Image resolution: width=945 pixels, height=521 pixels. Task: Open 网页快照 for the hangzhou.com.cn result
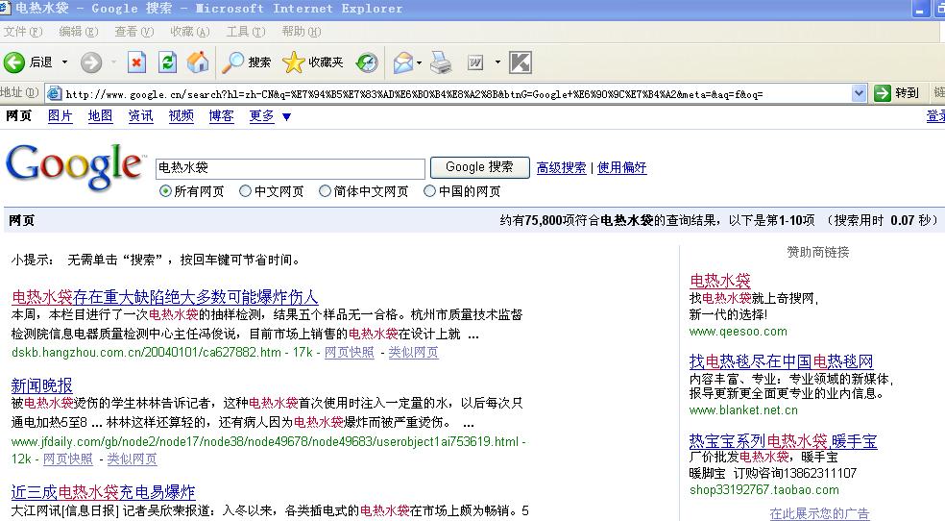(x=349, y=352)
